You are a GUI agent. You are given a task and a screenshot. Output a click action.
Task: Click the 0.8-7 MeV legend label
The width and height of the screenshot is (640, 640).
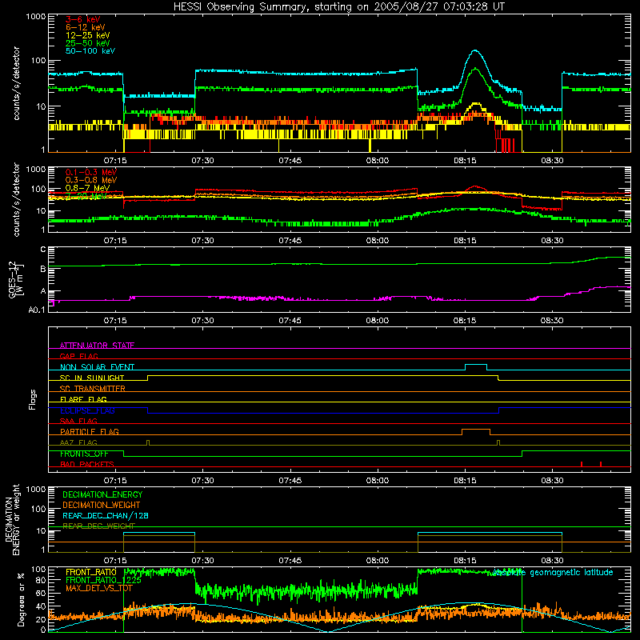point(87,188)
